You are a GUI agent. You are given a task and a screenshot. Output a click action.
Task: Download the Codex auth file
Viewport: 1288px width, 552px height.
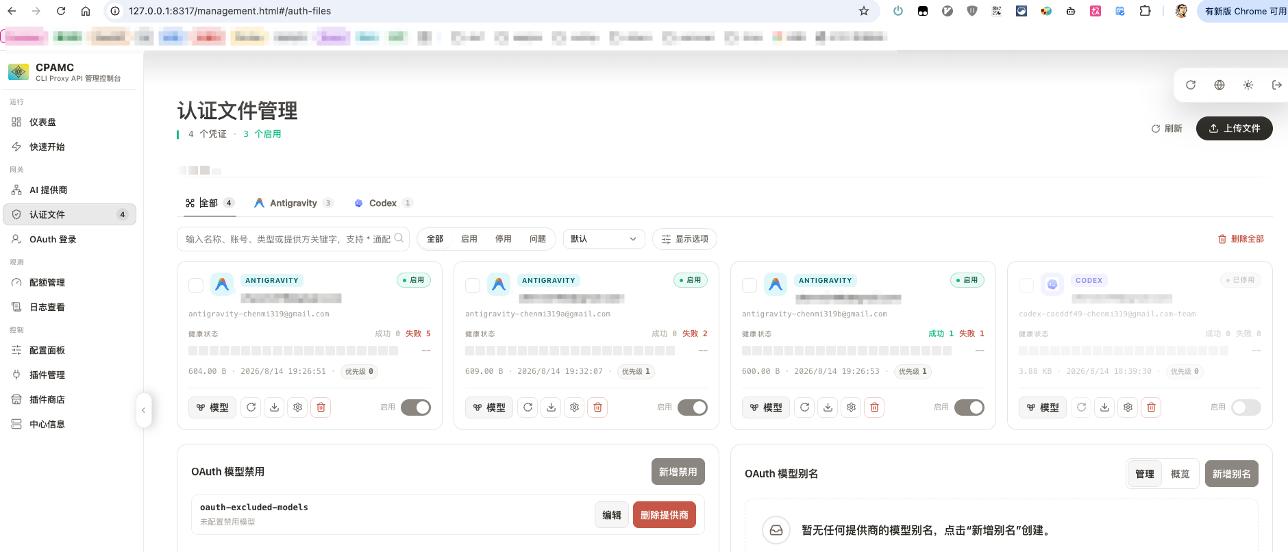click(1105, 407)
